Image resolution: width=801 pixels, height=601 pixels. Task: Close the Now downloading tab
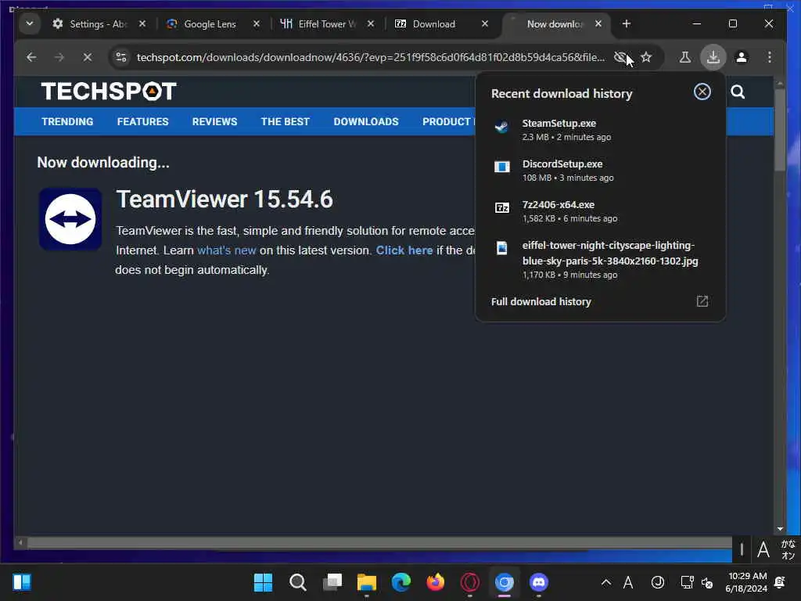(x=598, y=24)
